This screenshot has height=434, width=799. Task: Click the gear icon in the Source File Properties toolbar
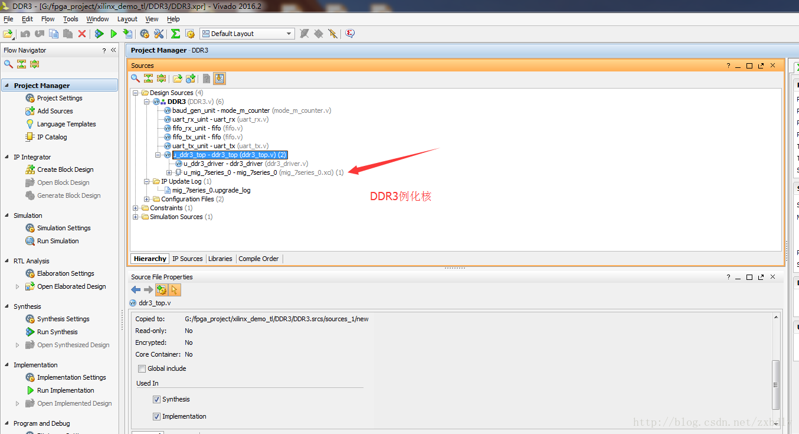[x=161, y=289]
